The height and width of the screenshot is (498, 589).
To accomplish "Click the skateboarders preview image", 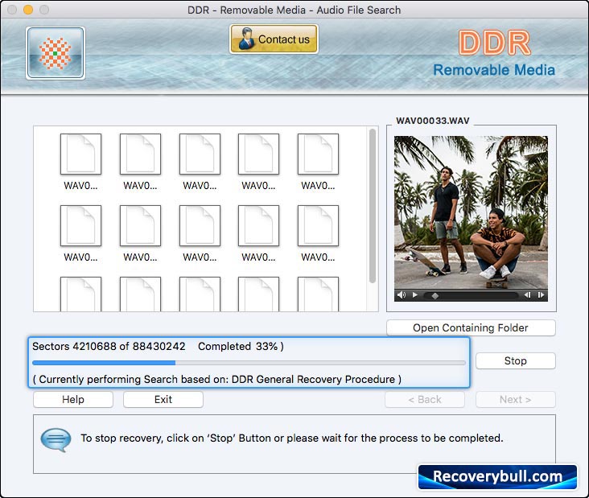I will (x=471, y=212).
